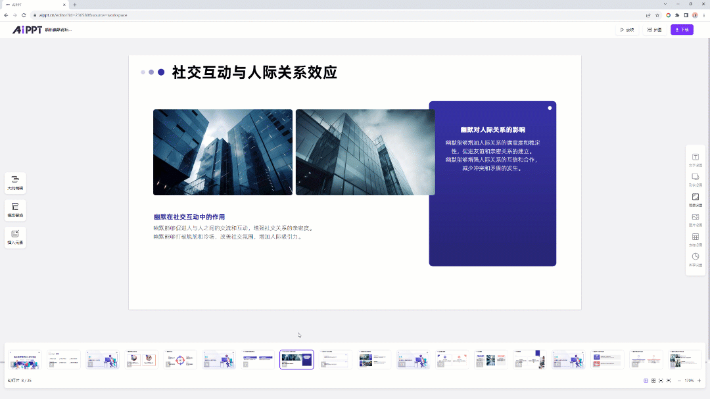The width and height of the screenshot is (710, 399).
Task: Open the 文字设置 text settings panel
Action: click(x=696, y=158)
